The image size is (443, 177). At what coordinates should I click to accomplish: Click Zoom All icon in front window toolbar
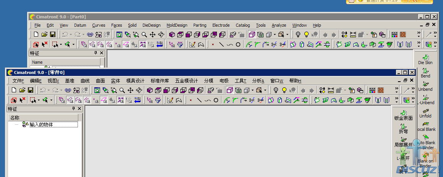(97, 90)
